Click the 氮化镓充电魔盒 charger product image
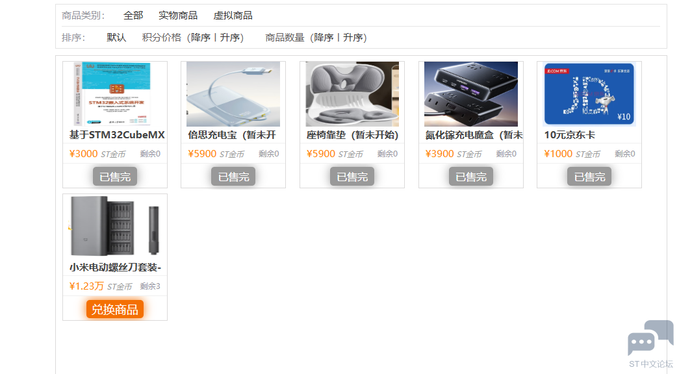679x374 pixels. click(x=470, y=94)
